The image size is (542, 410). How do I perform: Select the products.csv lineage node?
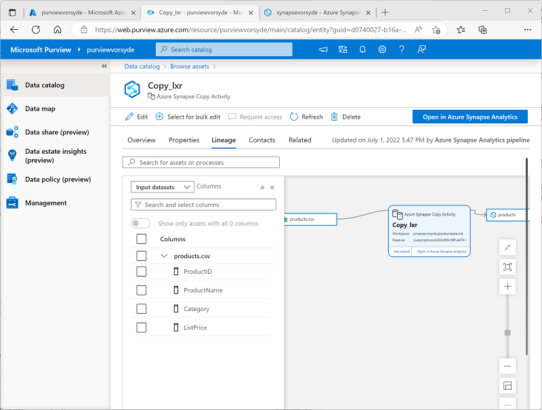[x=310, y=219]
